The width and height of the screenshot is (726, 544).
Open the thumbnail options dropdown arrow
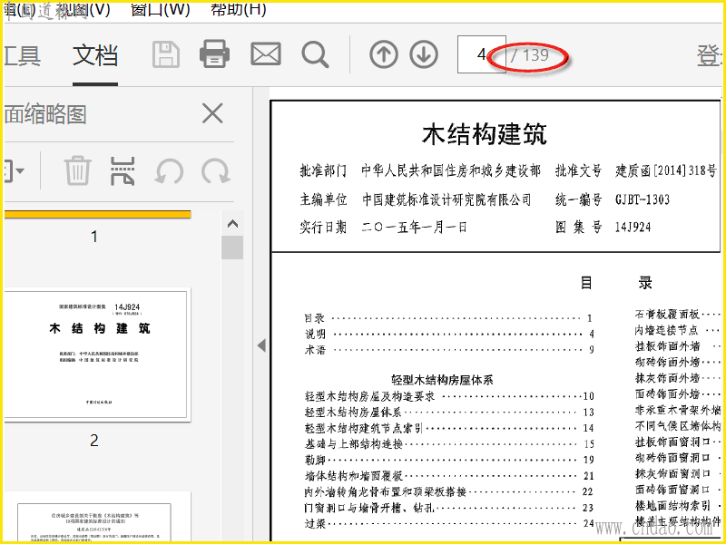coord(20,170)
